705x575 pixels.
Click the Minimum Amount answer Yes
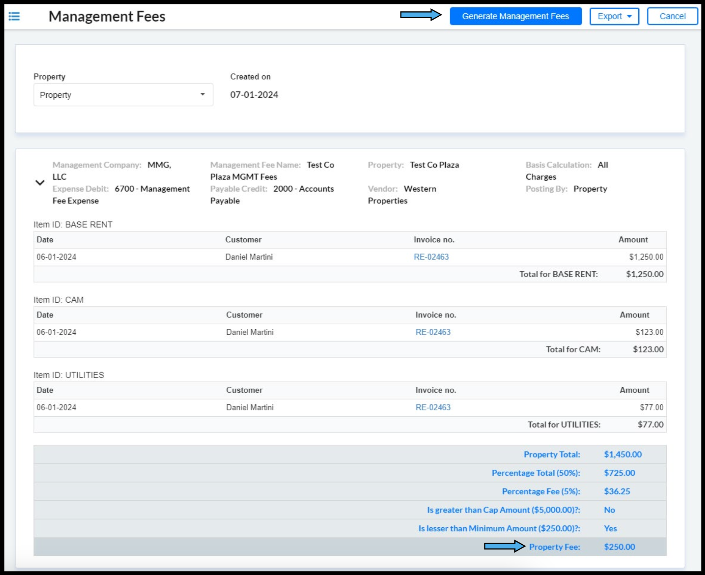point(610,528)
